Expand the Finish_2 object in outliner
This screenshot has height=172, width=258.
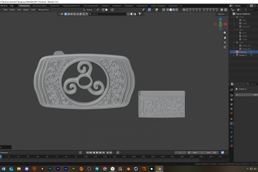pos(234,55)
